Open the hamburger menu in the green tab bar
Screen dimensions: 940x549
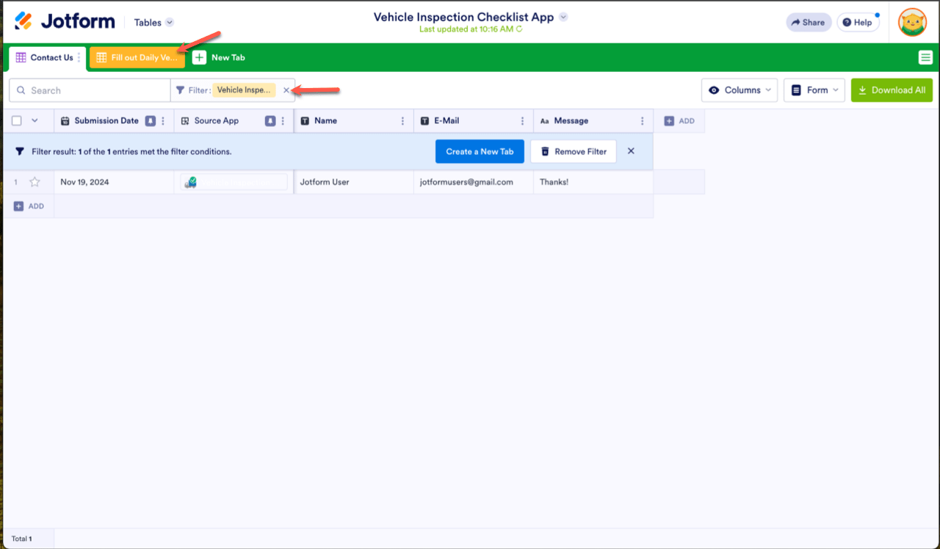[925, 58]
